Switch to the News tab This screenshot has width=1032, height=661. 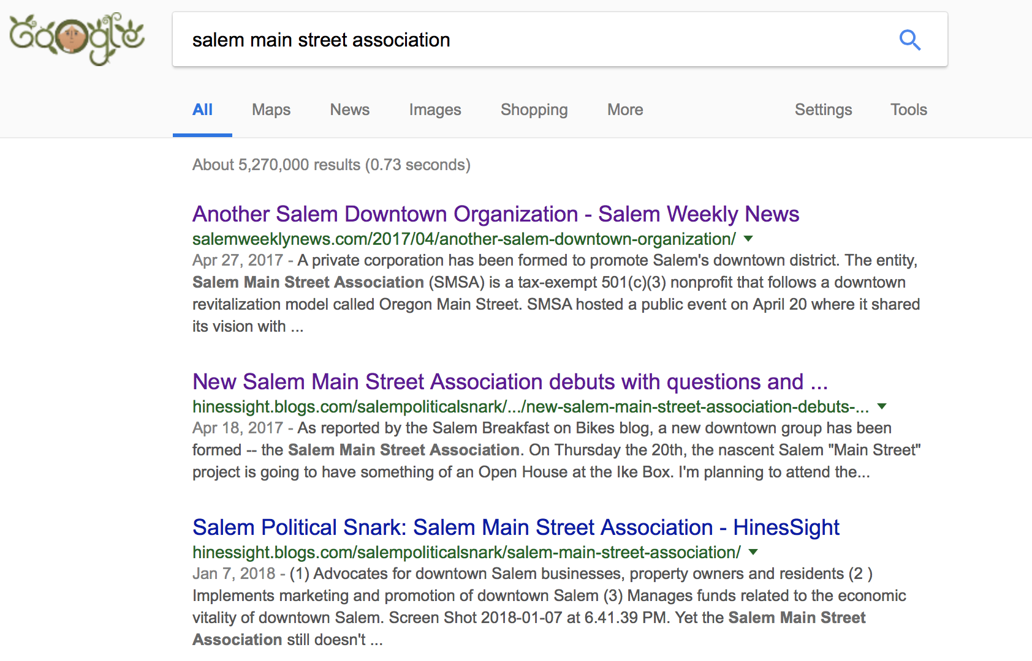pyautogui.click(x=349, y=110)
